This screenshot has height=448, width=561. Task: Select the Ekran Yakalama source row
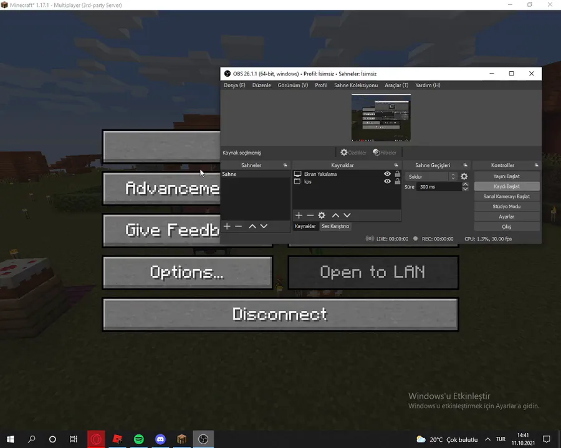(x=347, y=174)
